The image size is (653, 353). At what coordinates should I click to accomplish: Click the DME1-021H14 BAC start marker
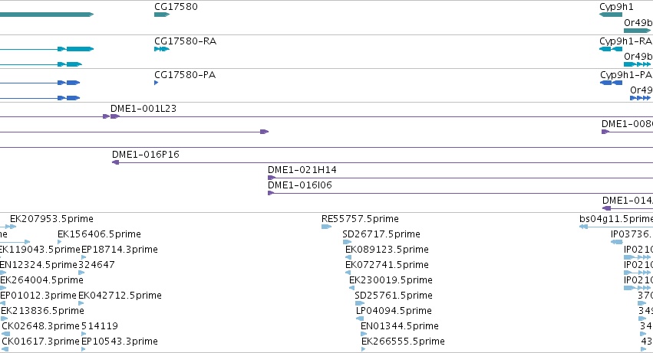[x=271, y=178]
